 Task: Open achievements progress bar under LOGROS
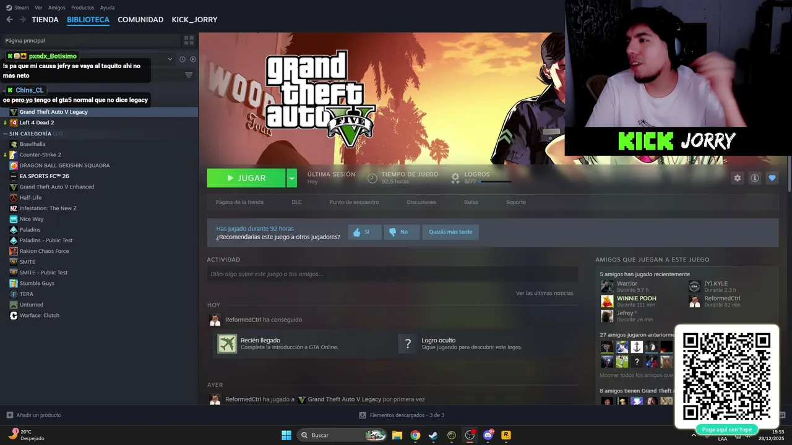[496, 182]
